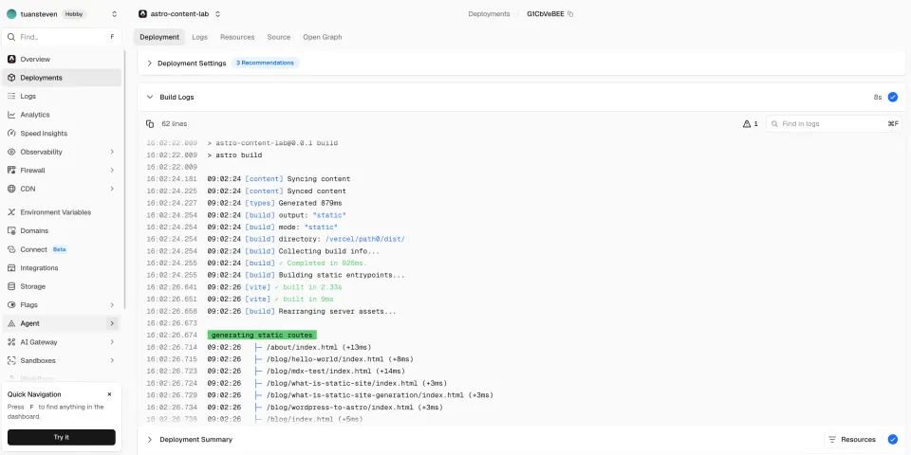
Task: Click the tuansteven account avatar
Action: tap(11, 14)
